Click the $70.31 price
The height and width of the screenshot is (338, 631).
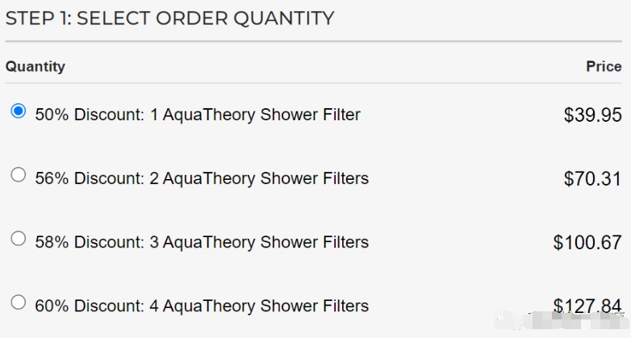click(x=593, y=178)
